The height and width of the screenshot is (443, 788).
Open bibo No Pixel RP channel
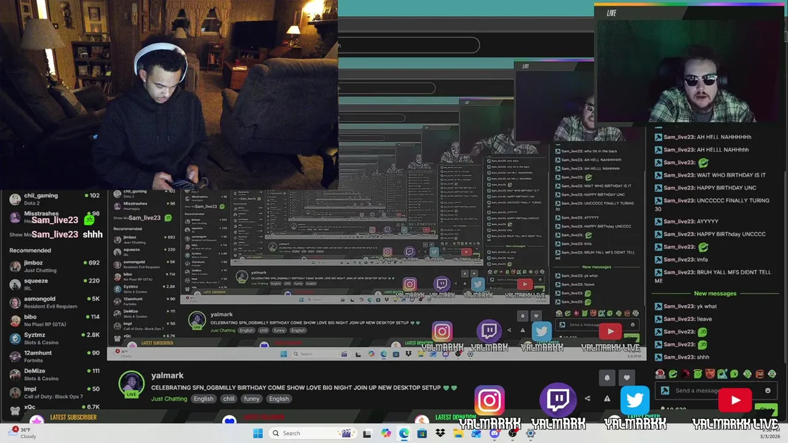point(54,320)
